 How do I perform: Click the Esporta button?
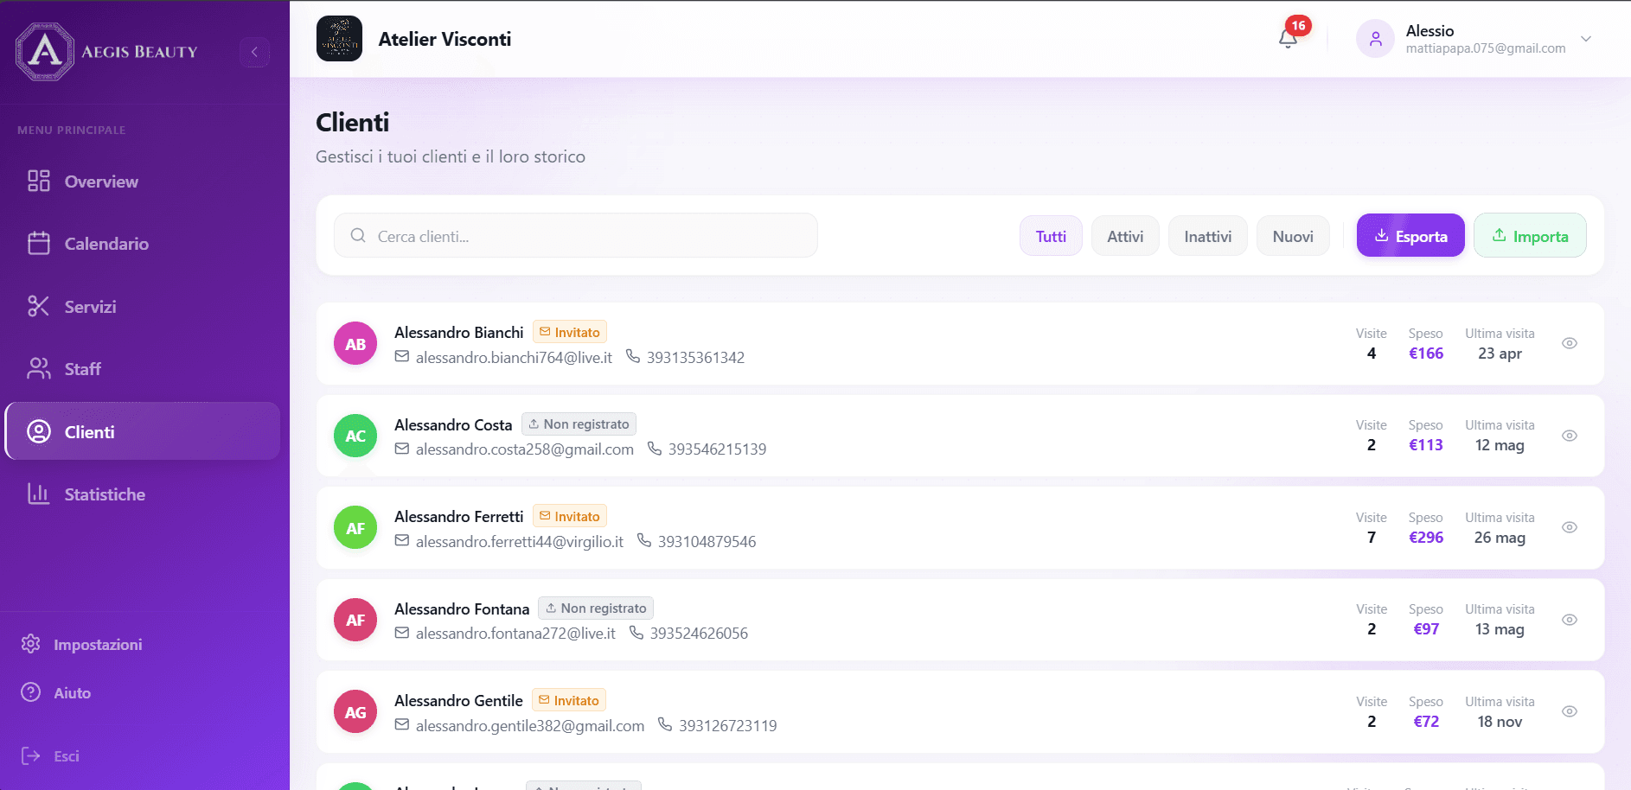click(x=1410, y=235)
